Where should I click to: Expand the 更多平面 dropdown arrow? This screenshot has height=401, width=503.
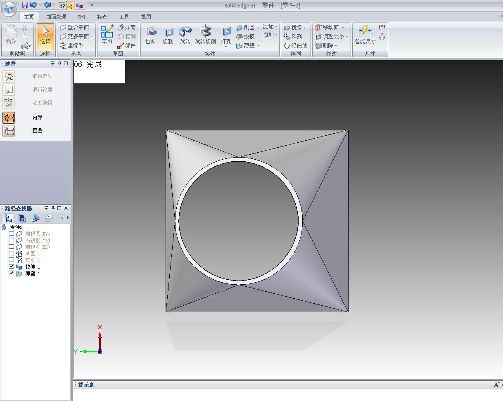92,36
